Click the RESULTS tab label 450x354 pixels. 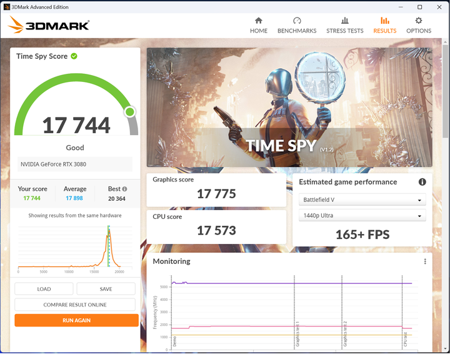point(385,31)
